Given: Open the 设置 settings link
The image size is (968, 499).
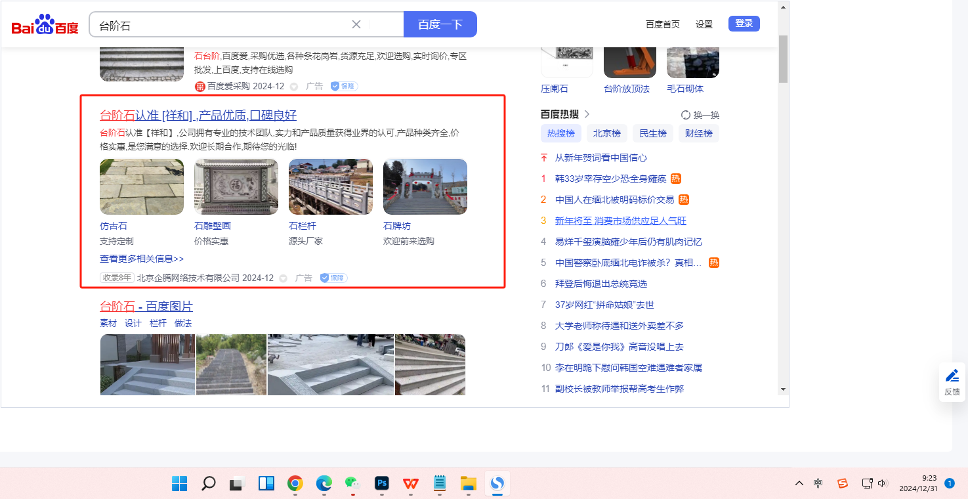Looking at the screenshot, I should tap(704, 24).
